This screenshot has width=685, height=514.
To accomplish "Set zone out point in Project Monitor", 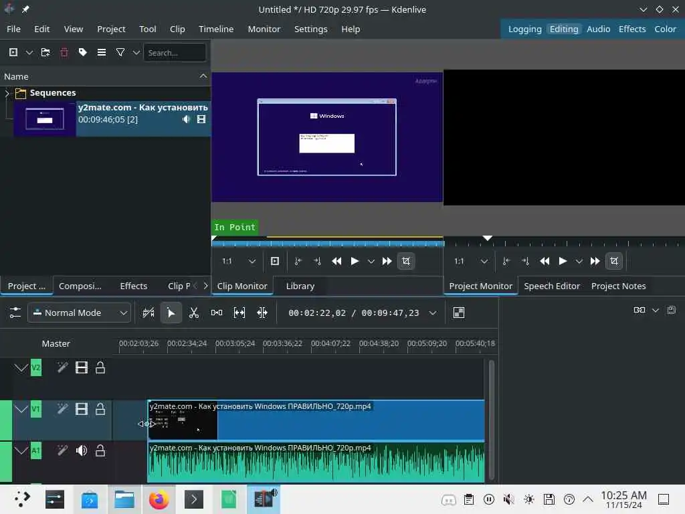I will point(526,262).
